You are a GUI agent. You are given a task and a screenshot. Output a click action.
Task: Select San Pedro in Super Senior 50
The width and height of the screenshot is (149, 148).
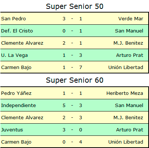(14, 19)
